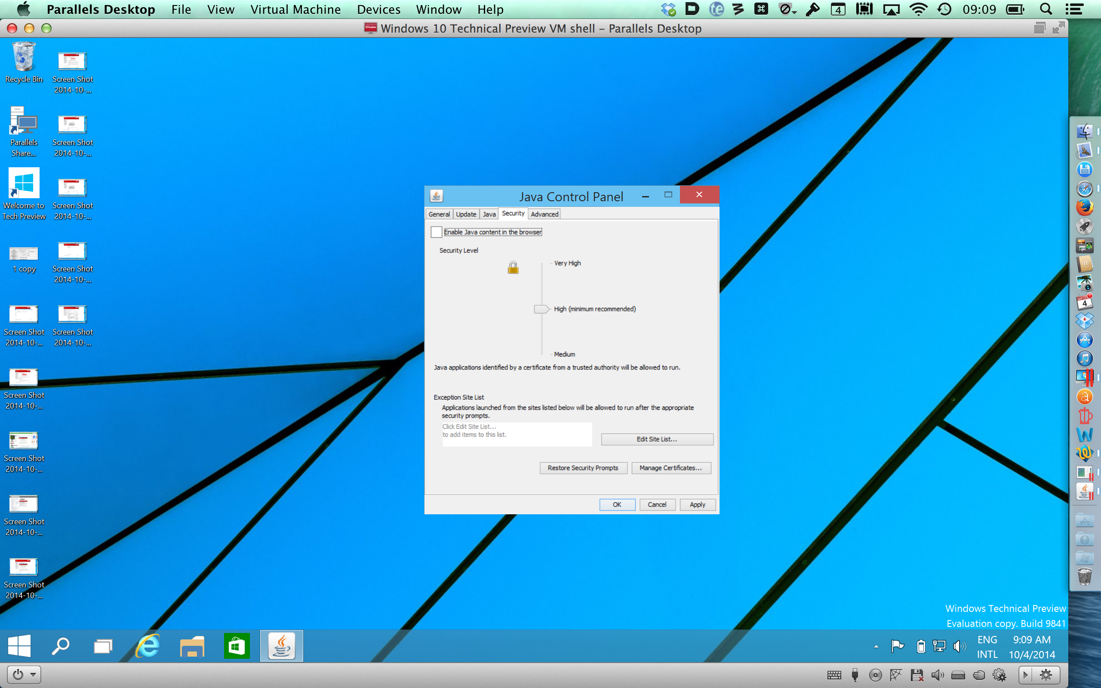Open Task View on the taskbar
This screenshot has height=688, width=1101.
(103, 646)
